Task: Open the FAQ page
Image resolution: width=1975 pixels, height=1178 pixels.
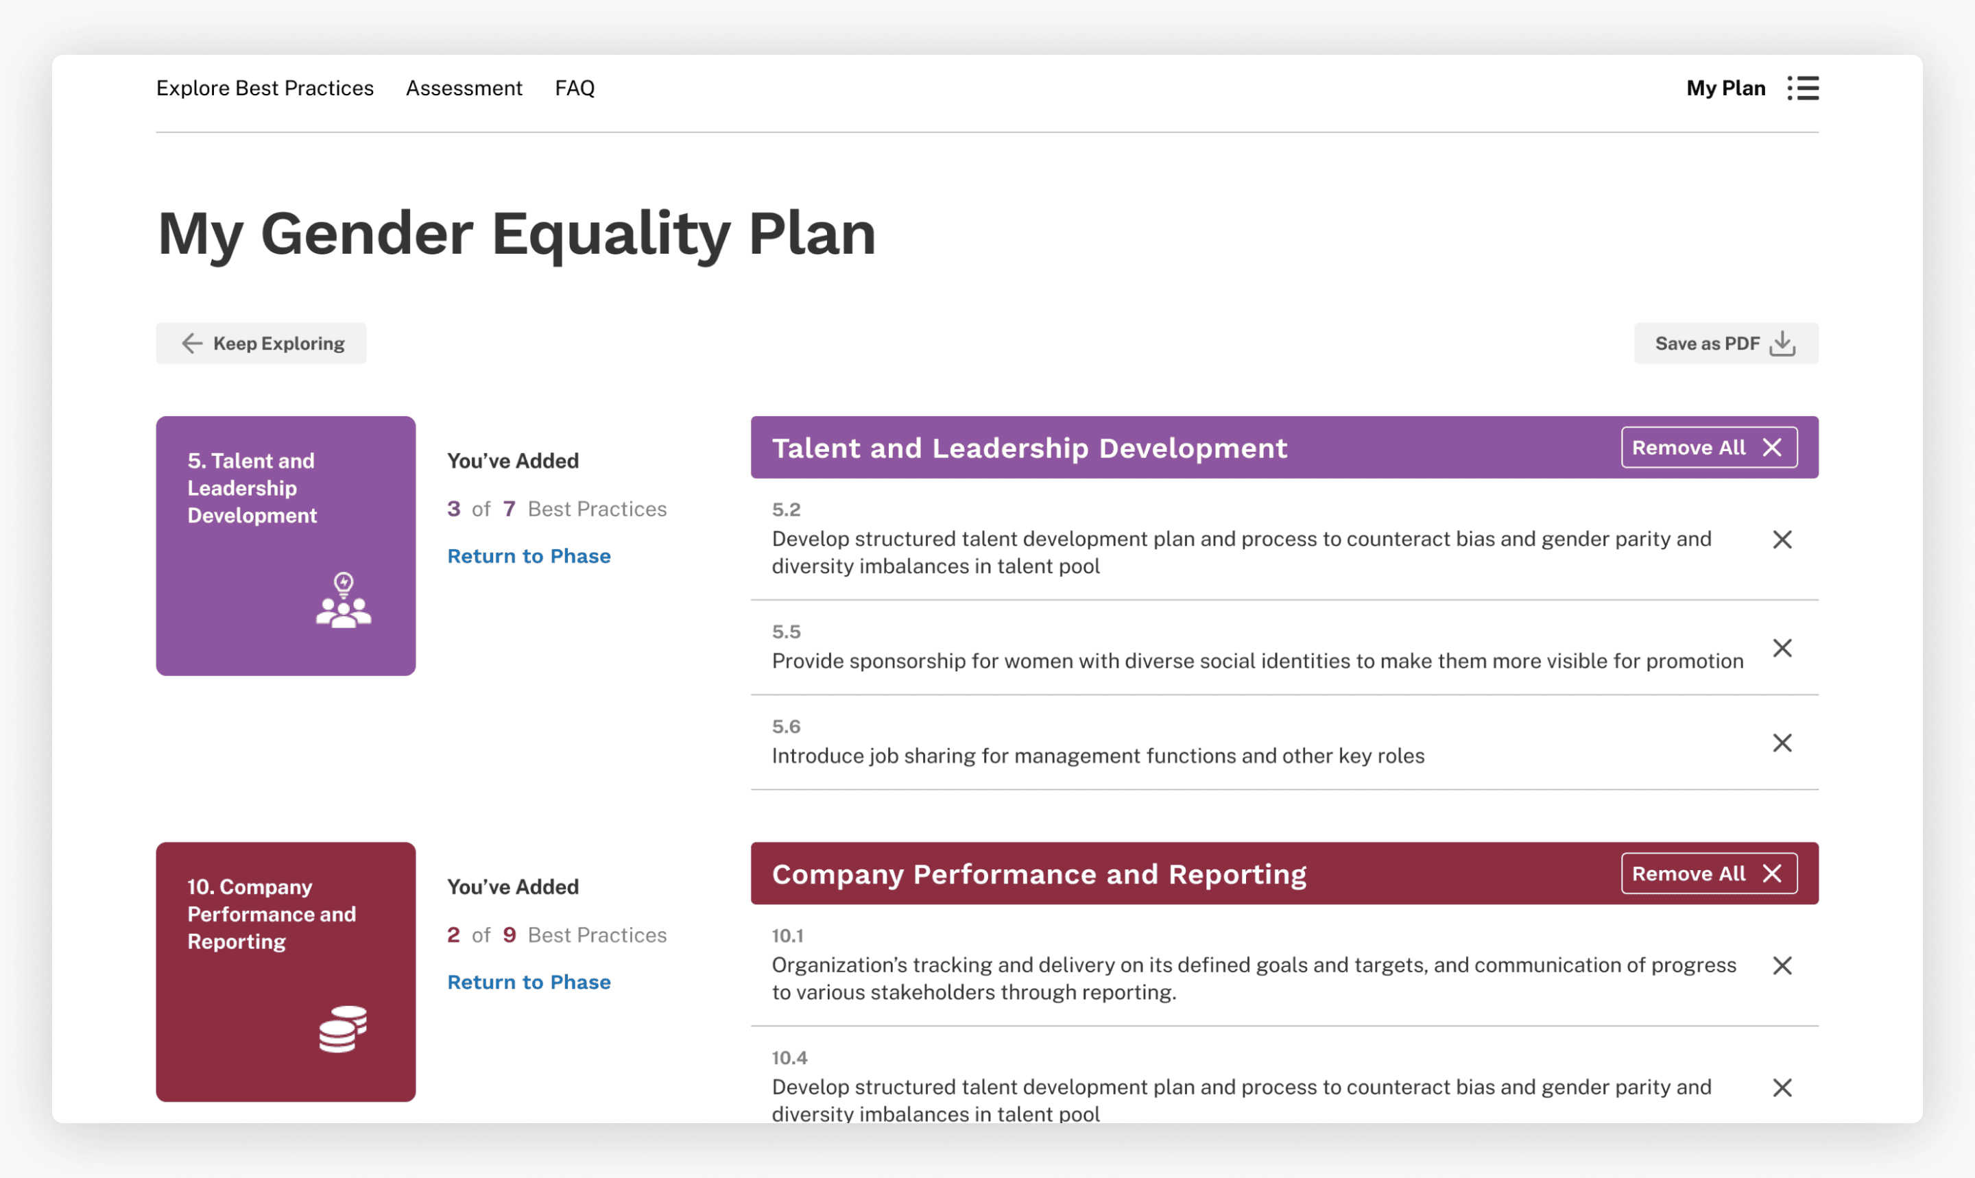Action: (574, 88)
